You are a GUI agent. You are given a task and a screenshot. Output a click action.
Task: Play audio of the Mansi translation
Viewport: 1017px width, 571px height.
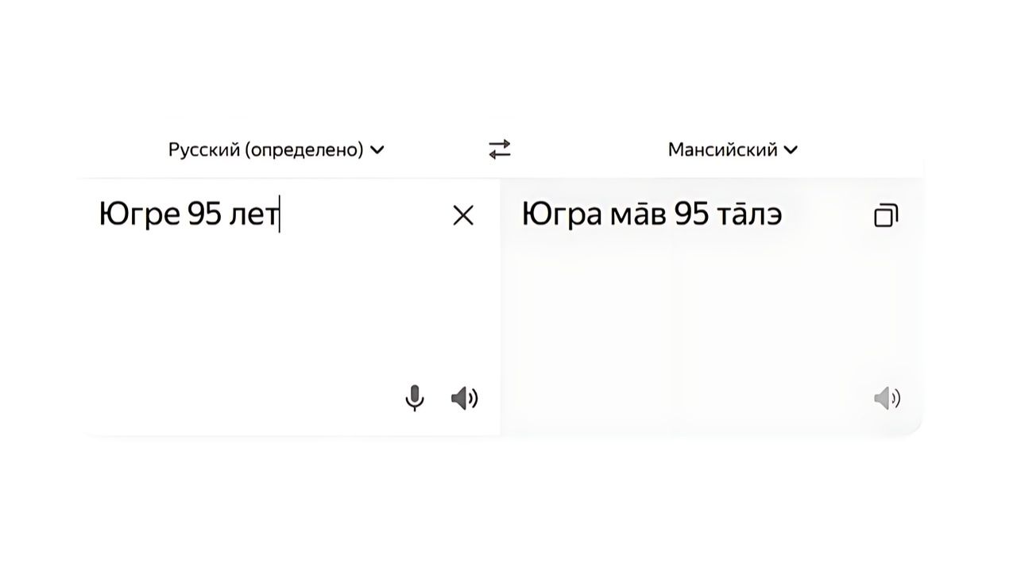(887, 397)
